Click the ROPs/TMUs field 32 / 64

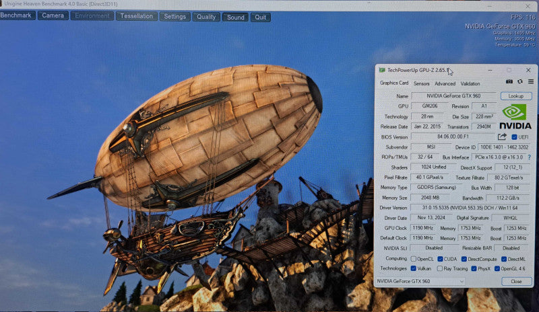[425, 157]
